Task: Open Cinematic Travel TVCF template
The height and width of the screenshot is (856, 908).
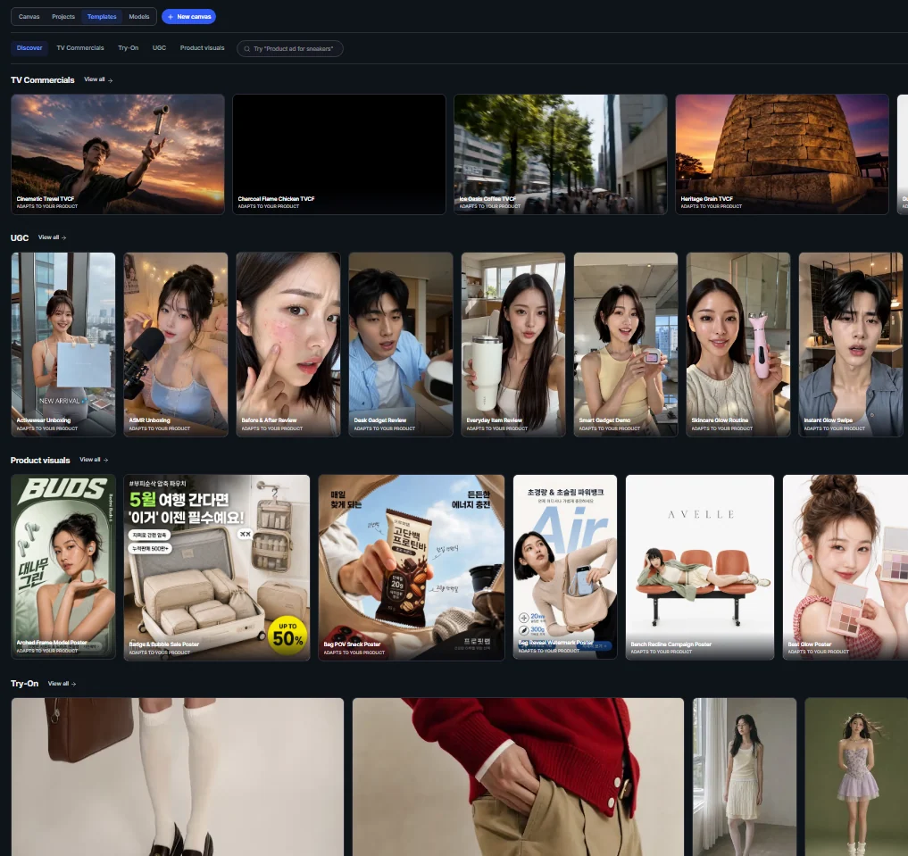Action: click(118, 154)
